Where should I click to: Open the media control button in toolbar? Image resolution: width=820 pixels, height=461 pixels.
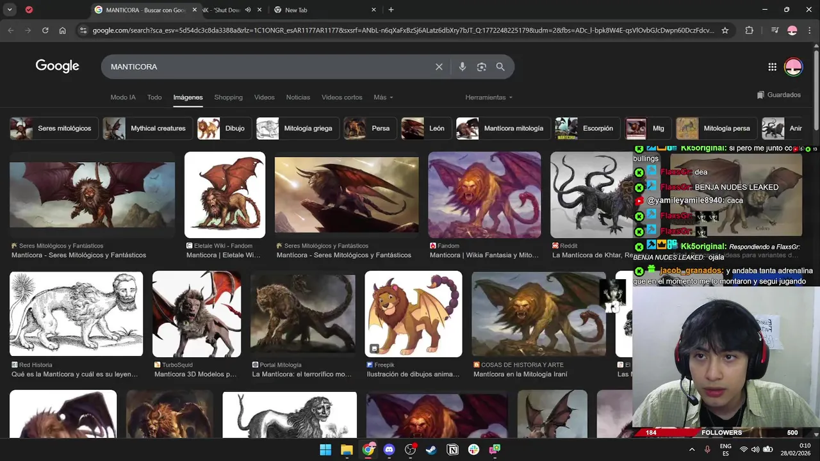pyautogui.click(x=775, y=30)
